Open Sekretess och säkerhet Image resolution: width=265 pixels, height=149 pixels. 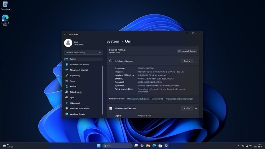pos(79,109)
